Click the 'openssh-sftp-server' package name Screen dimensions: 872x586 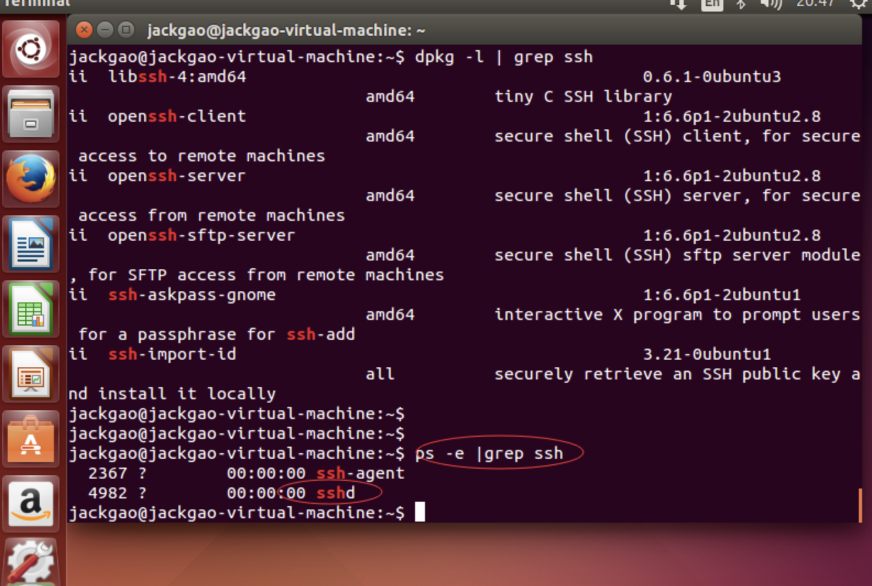pos(201,235)
